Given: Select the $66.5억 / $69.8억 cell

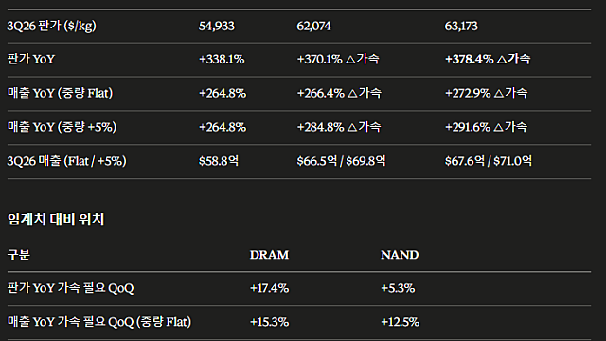Looking at the screenshot, I should pos(341,161).
